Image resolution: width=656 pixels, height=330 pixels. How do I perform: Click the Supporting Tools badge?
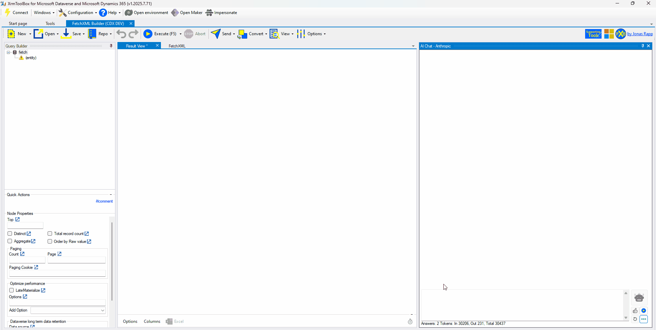click(593, 34)
